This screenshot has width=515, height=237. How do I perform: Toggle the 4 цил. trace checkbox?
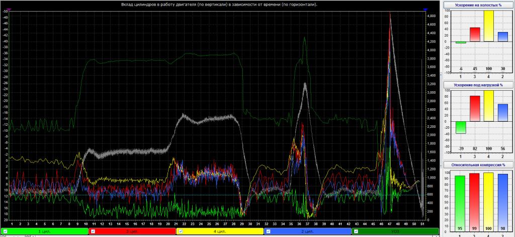point(181,231)
